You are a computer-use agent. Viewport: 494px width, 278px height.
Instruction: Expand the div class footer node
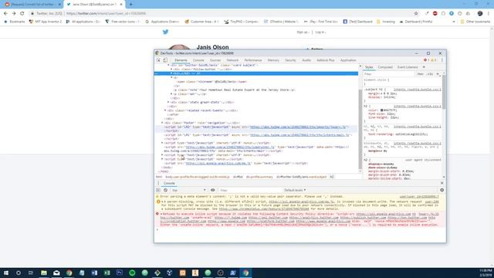[x=162, y=123]
